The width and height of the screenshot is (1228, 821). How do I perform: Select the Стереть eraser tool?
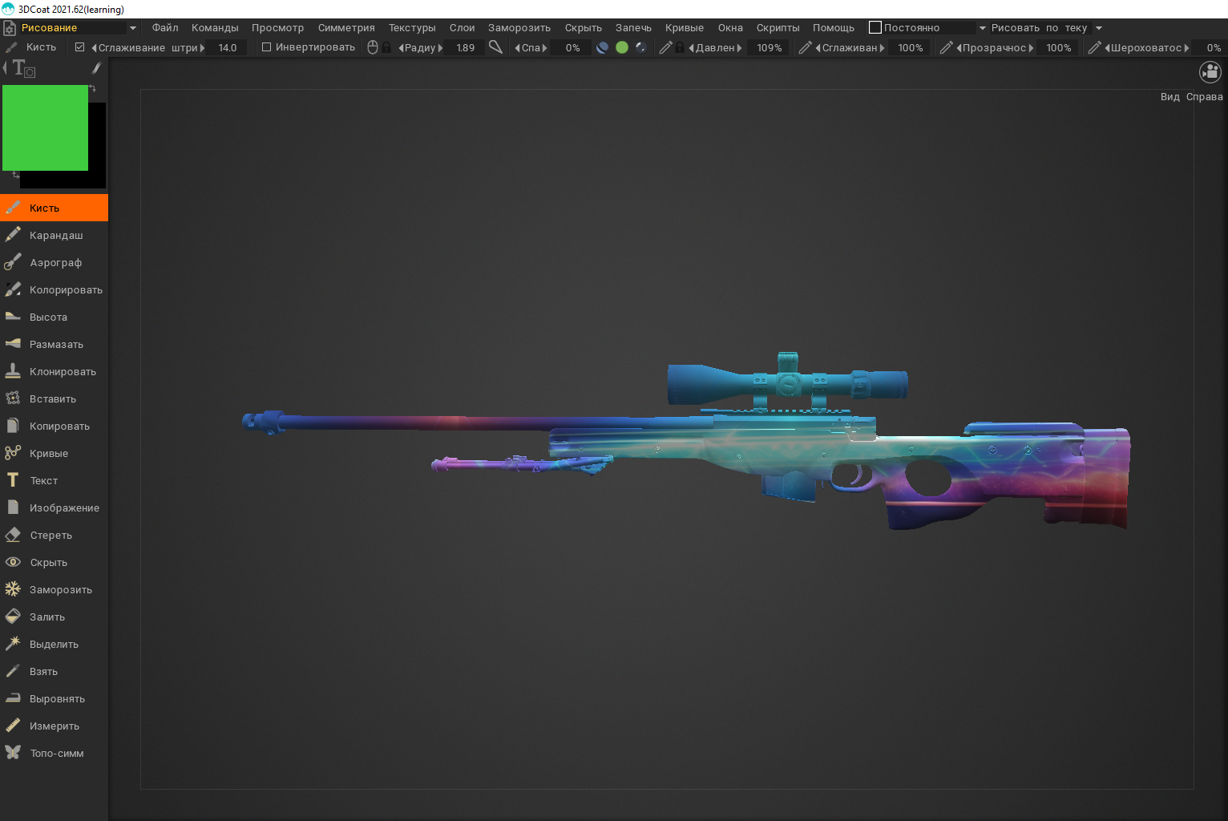54,535
